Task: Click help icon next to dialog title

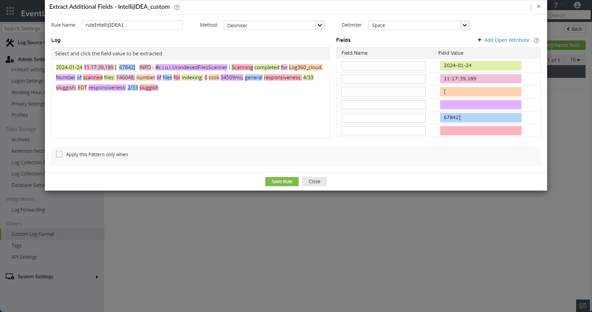Action: (x=177, y=7)
